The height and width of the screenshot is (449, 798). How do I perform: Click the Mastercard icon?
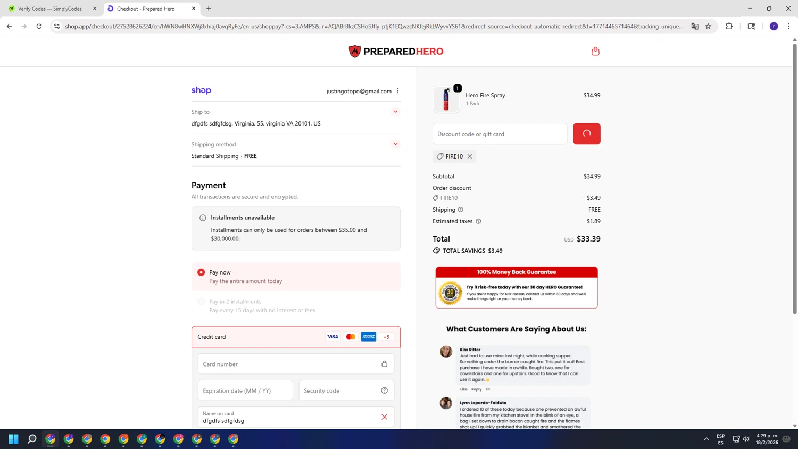(351, 337)
